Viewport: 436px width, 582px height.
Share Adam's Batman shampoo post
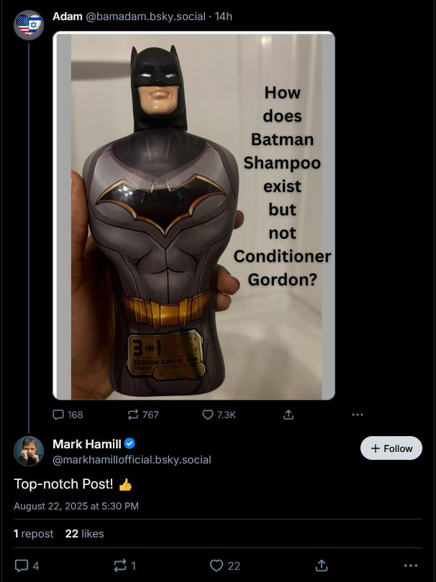(289, 415)
